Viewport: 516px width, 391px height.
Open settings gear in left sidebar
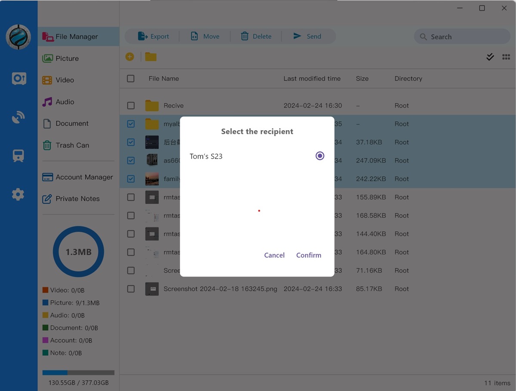point(18,195)
